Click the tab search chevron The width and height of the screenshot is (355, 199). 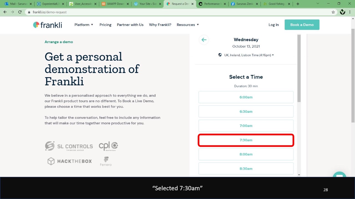coord(318,4)
